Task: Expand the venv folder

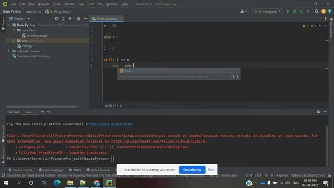Action: (14, 41)
